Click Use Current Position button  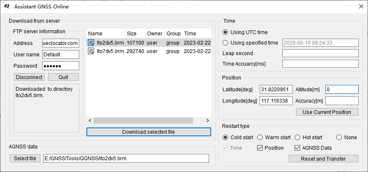click(x=327, y=112)
